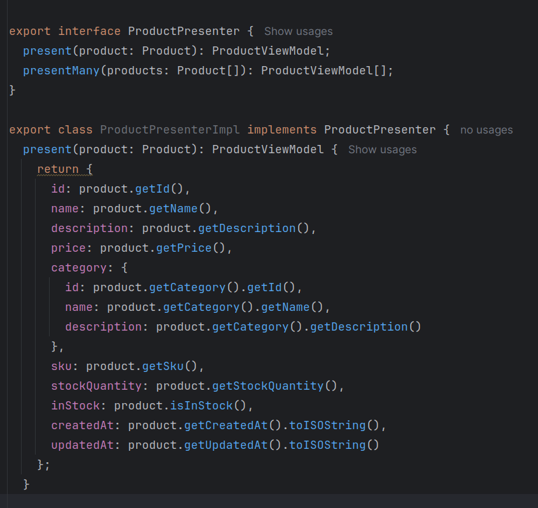Click the presentMany method declaration

point(60,70)
